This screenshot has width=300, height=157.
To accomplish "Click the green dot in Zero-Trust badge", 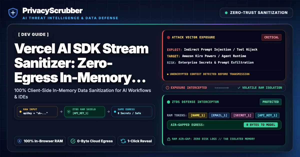I will [226, 13].
